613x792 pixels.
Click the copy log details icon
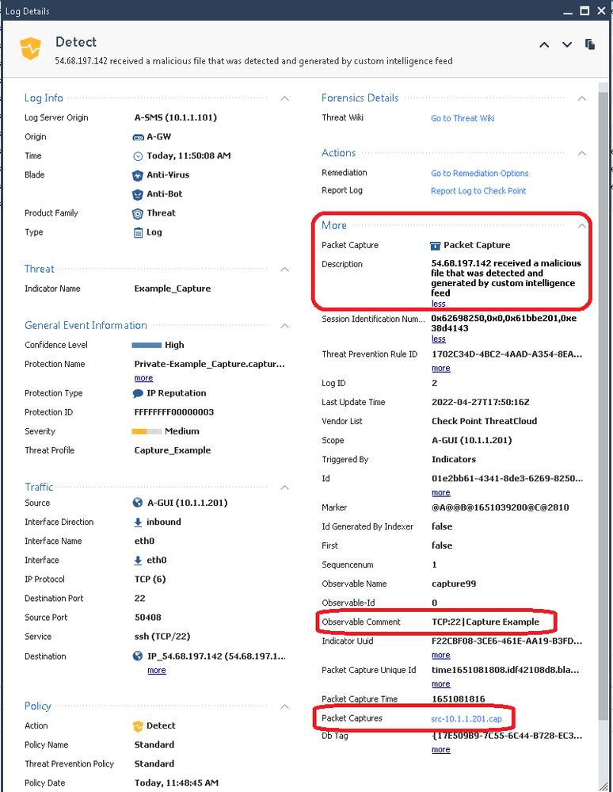click(x=590, y=44)
